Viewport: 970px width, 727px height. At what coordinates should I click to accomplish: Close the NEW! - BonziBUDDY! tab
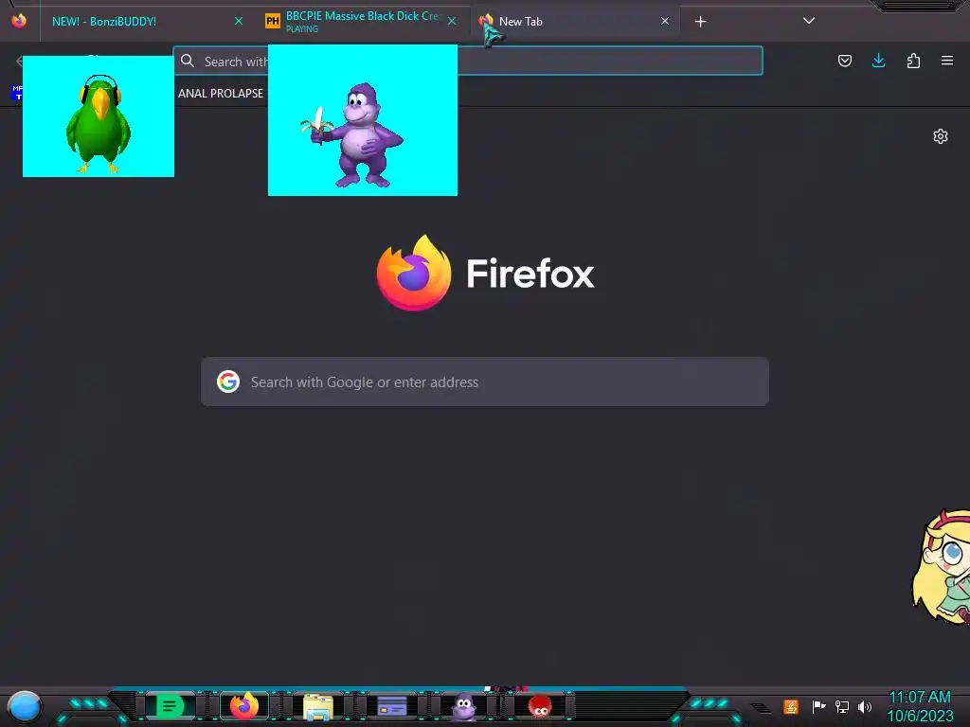tap(238, 21)
